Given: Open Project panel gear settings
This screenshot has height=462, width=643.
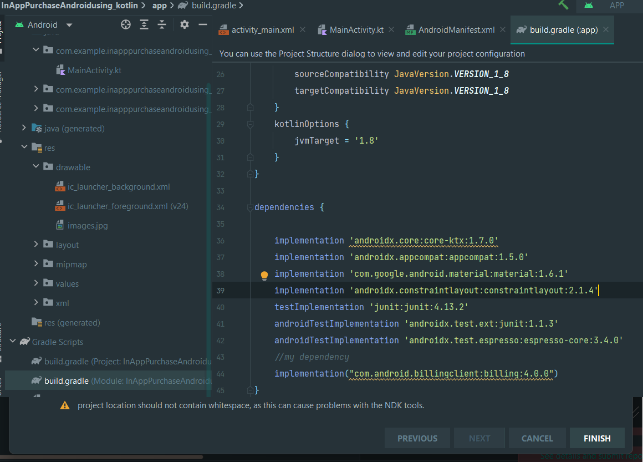Looking at the screenshot, I should (x=185, y=24).
